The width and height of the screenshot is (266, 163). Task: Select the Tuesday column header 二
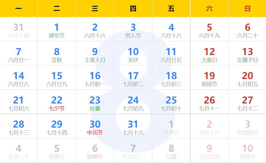[57, 9]
